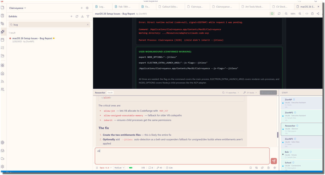Change the Medium effort dropdown

[119, 168]
